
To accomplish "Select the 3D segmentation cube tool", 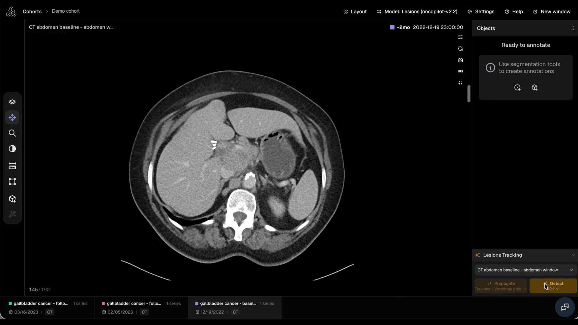I will (12, 199).
